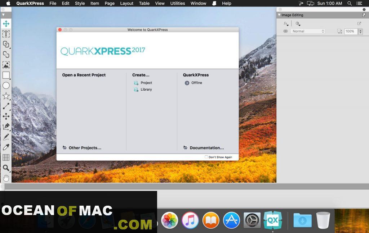Select the Text Unlinking tool

click(6, 55)
